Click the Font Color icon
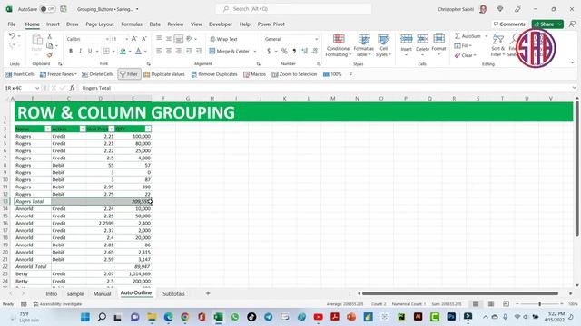Viewport: 581px width, 326px height. pyautogui.click(x=138, y=51)
